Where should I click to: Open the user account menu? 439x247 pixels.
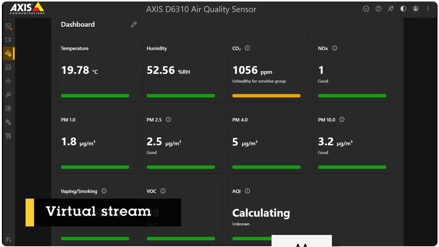click(416, 9)
